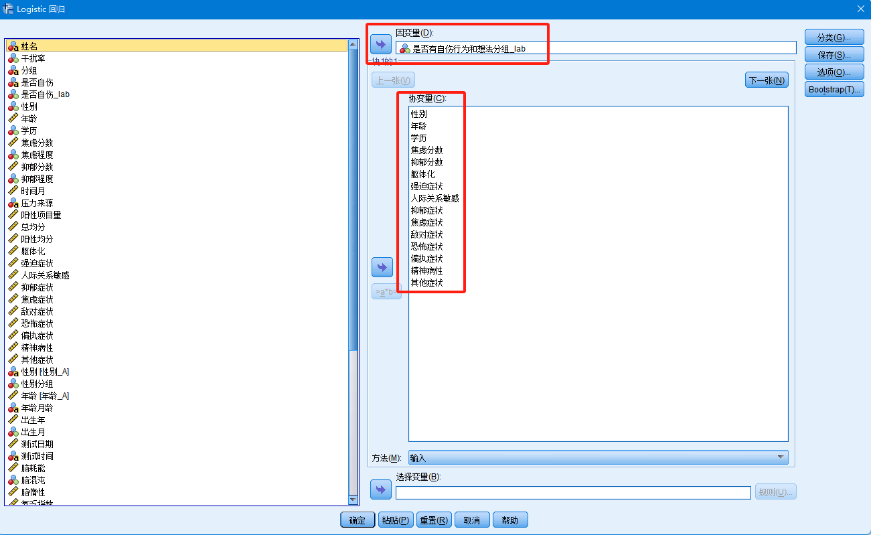Click the nominal icon beside 抑郁程度
Image resolution: width=871 pixels, height=535 pixels.
pos(13,179)
